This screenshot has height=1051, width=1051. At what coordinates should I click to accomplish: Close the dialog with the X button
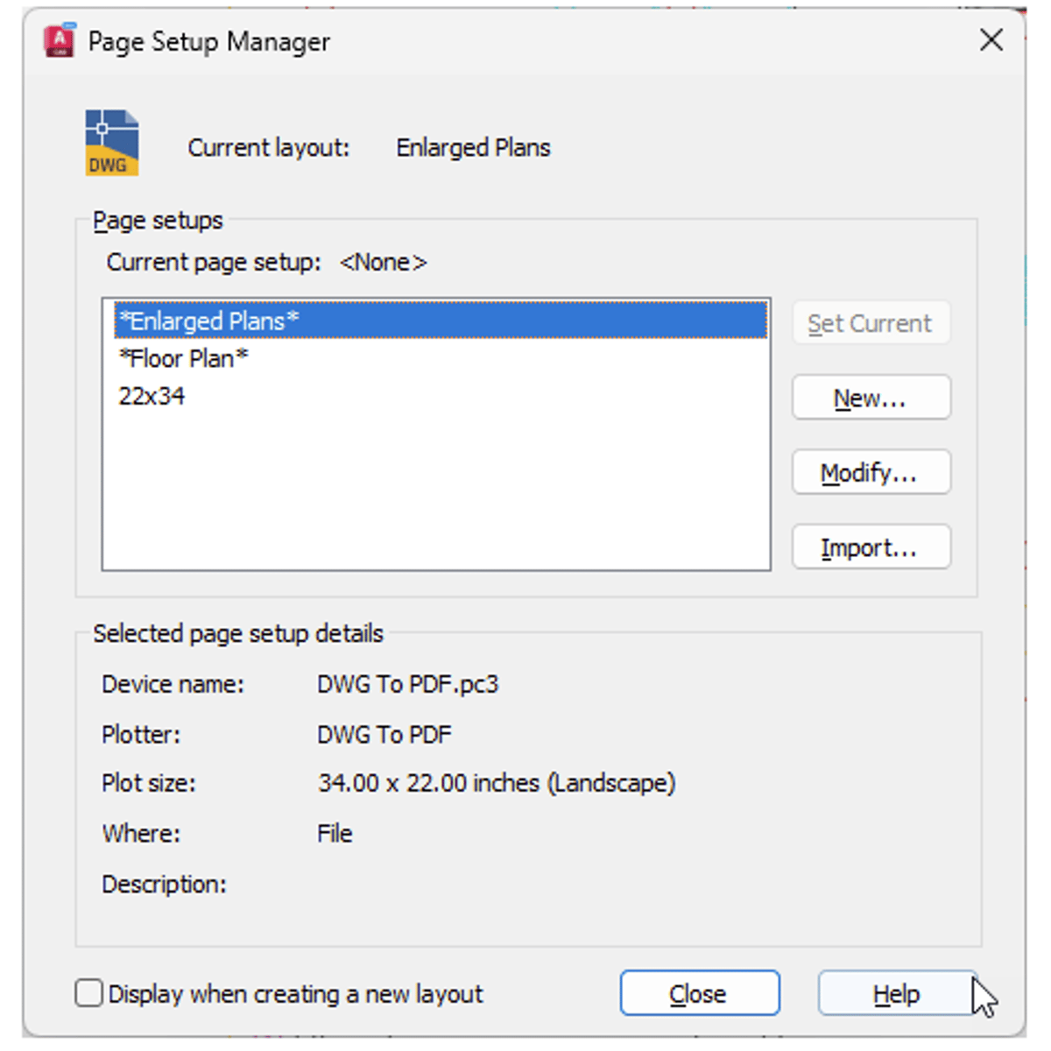pyautogui.click(x=991, y=40)
